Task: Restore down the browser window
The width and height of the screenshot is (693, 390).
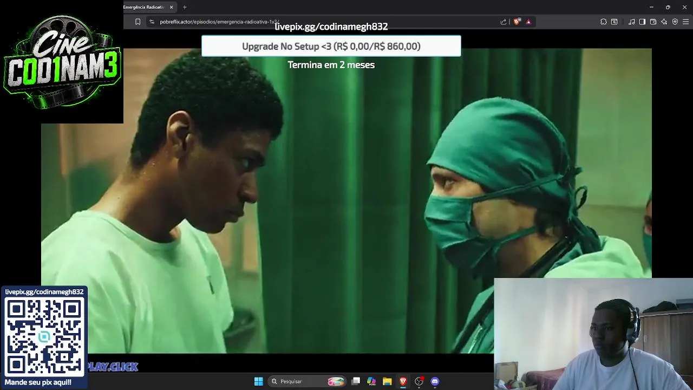Action: point(668,7)
